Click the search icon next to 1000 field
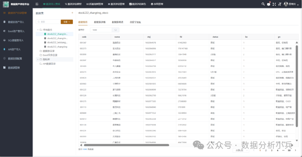Image resolution: width=302 pixels, height=157 pixels. click(115, 30)
